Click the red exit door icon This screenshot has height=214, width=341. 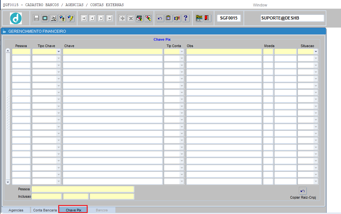[207, 18]
